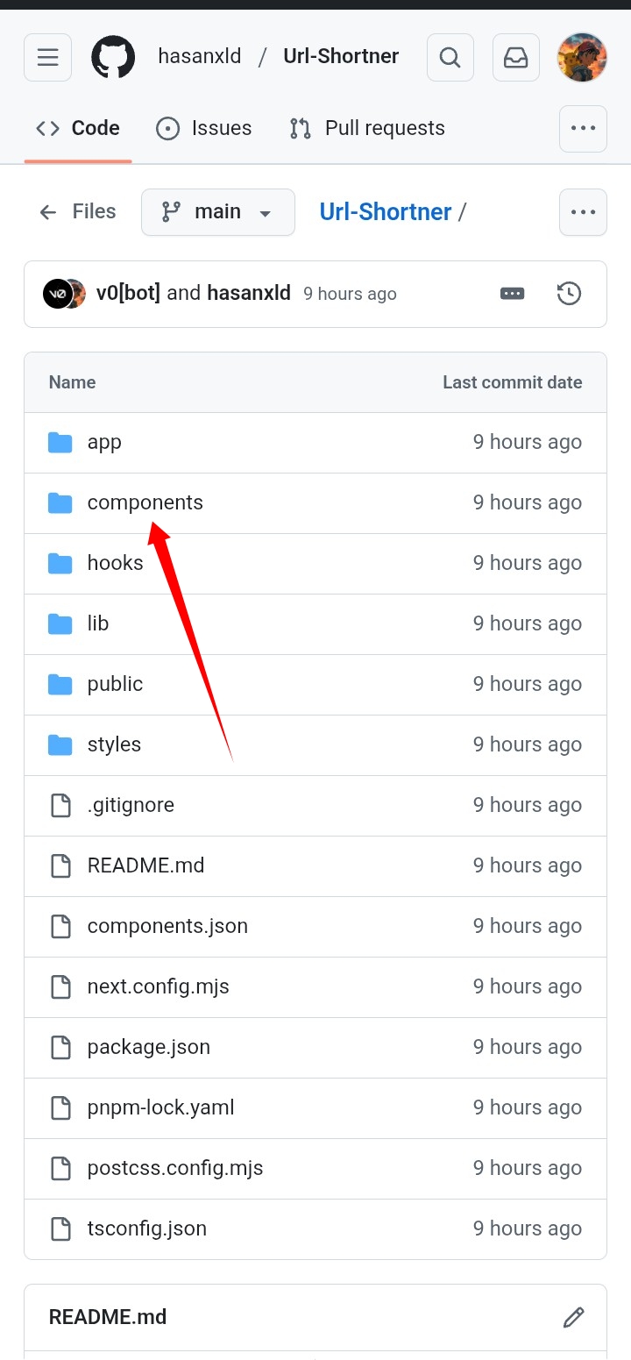The width and height of the screenshot is (631, 1360).
Task: Open the main branch dropdown
Action: click(217, 212)
